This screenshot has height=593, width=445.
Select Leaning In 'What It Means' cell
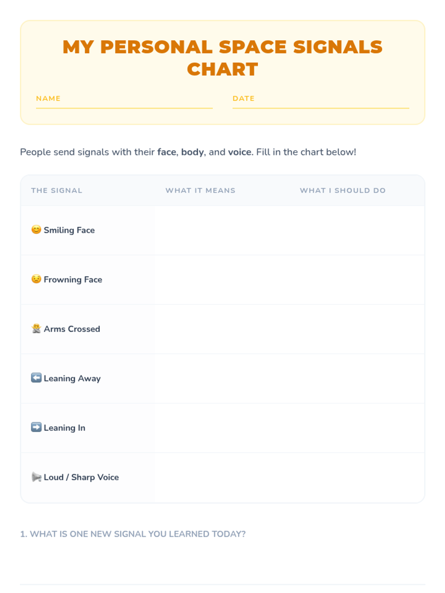point(222,428)
